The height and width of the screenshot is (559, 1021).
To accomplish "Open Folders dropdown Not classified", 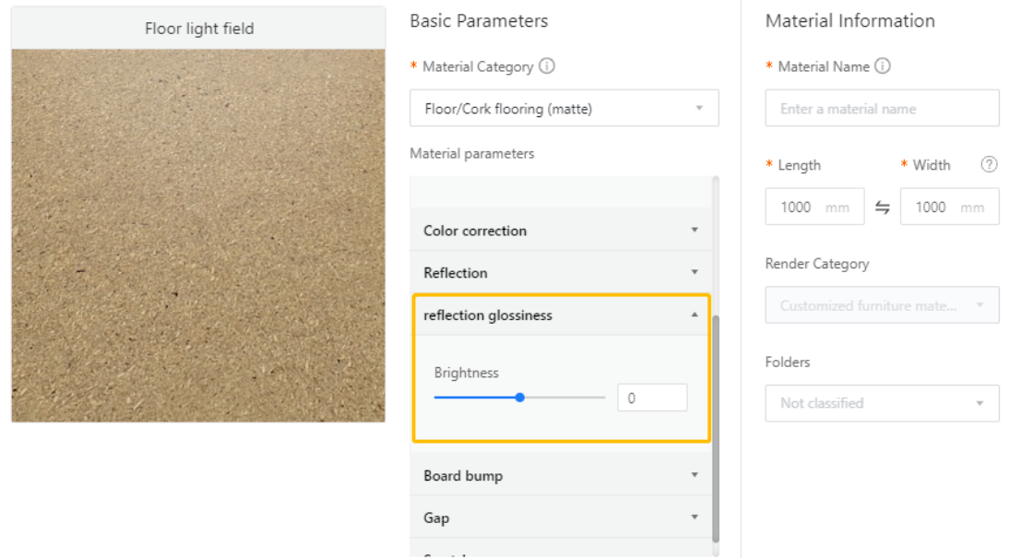I will click(882, 403).
